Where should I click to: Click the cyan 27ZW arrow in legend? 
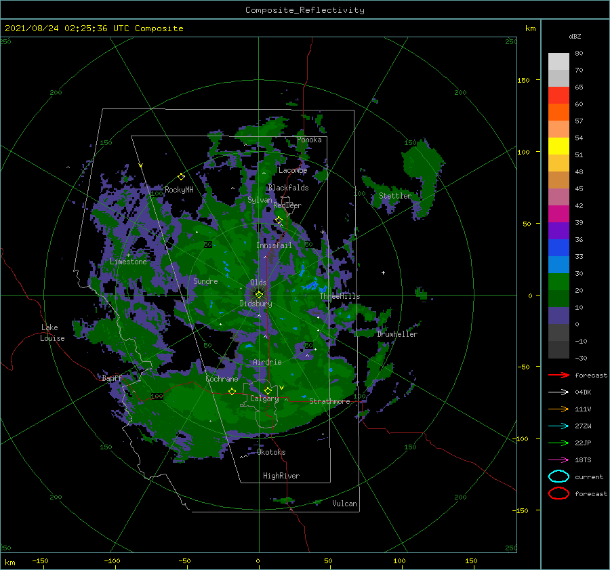pyautogui.click(x=558, y=426)
